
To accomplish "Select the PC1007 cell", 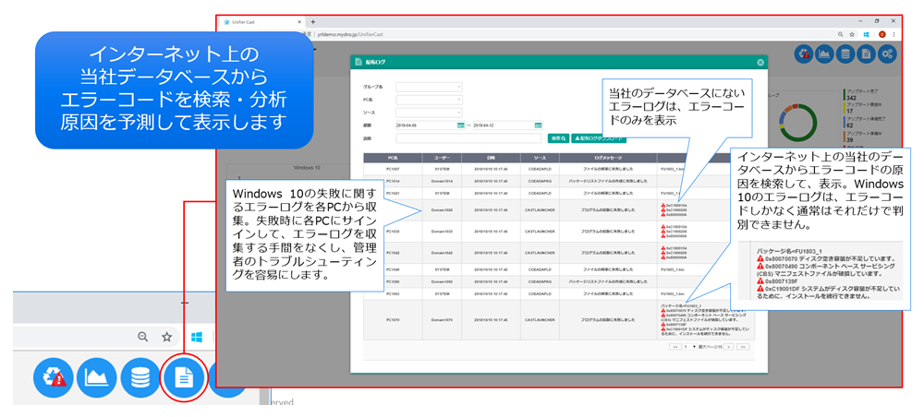I will click(x=393, y=168).
